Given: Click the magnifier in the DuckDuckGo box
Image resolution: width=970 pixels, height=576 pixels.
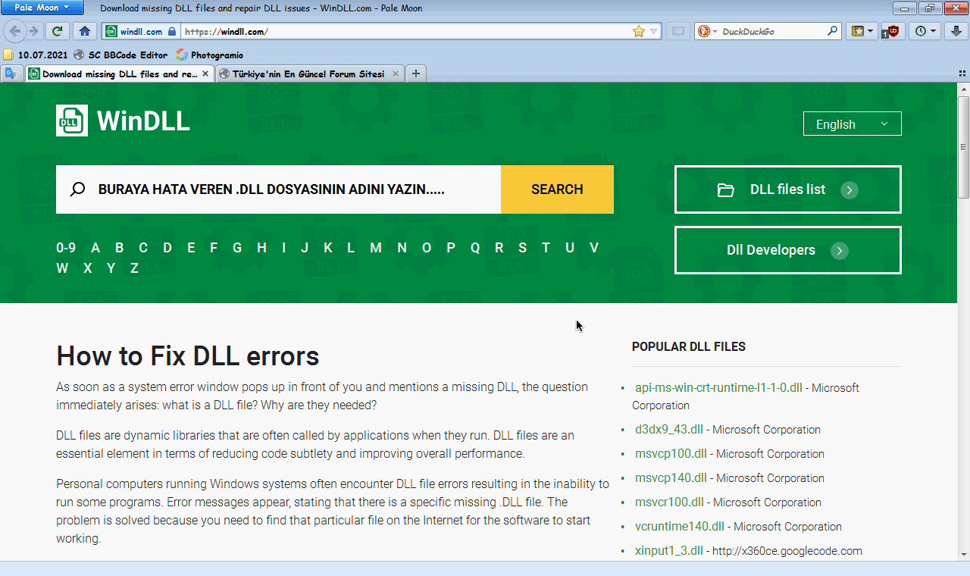Looking at the screenshot, I should (x=832, y=31).
